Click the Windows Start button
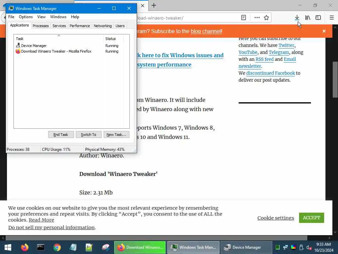338x254 pixels. point(8,247)
